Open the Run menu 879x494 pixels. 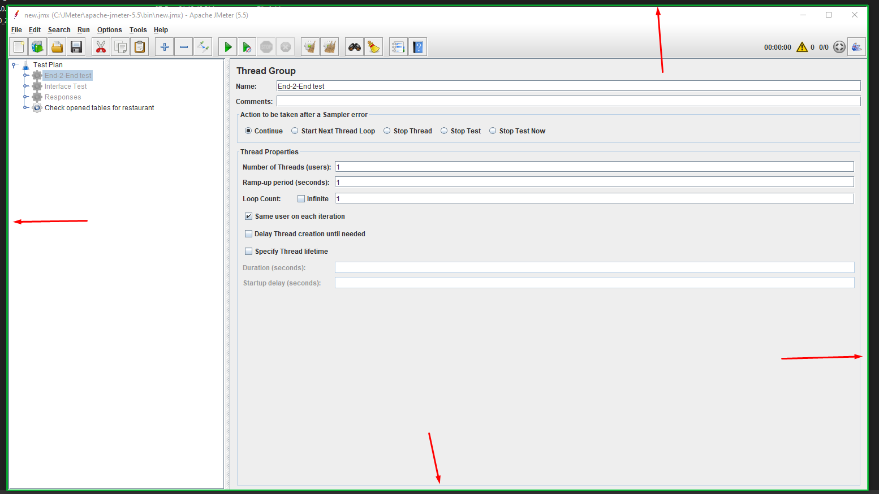tap(84, 30)
